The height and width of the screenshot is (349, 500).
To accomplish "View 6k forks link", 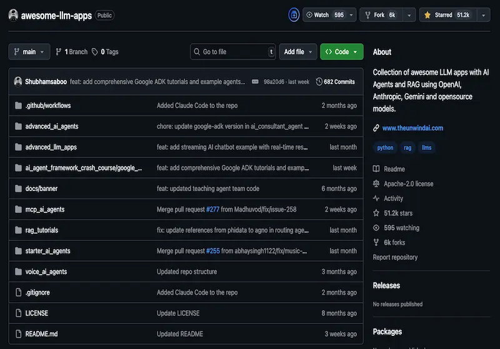I will [394, 242].
